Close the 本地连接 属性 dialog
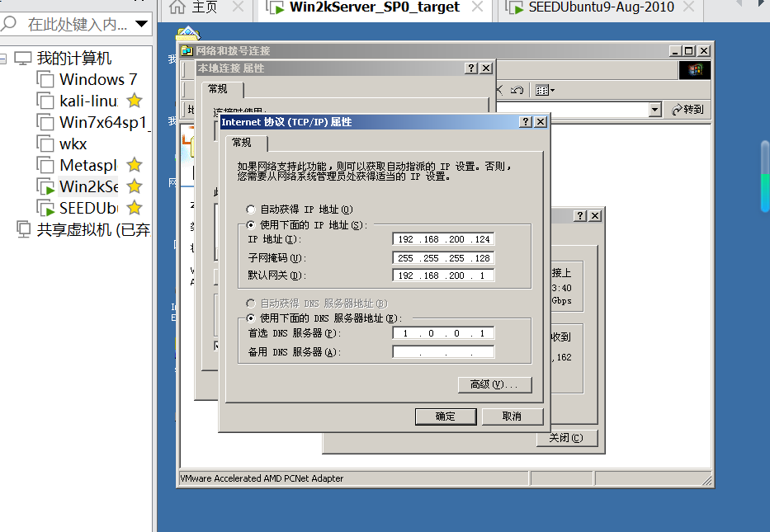Image resolution: width=770 pixels, height=532 pixels. coord(486,68)
